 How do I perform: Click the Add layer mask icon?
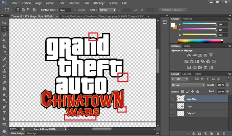200,133
